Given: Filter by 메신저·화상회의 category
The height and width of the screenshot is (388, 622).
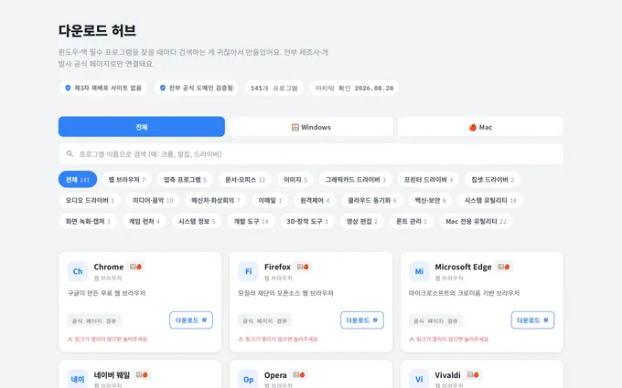Looking at the screenshot, I should click(215, 200).
